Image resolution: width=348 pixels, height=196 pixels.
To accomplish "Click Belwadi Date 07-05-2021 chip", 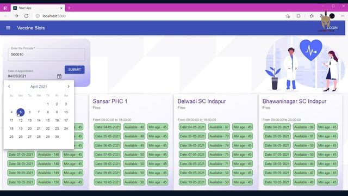I will (x=192, y=155).
